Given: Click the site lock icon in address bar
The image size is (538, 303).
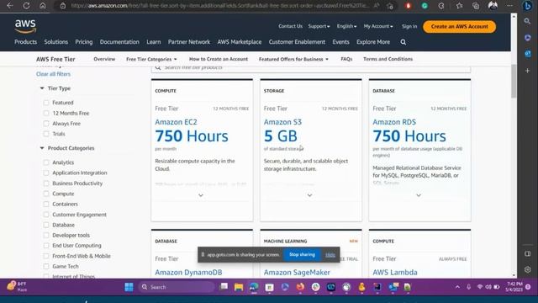Looking at the screenshot, I should pos(63,6).
